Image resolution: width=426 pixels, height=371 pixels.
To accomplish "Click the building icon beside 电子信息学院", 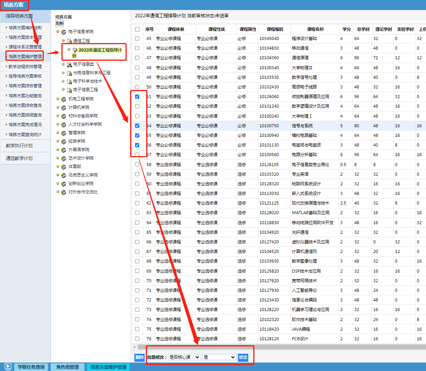I will [64, 32].
